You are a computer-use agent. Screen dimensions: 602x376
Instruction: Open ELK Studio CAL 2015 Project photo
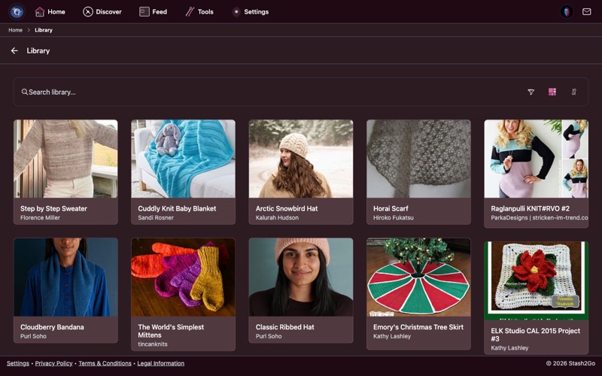(x=537, y=280)
